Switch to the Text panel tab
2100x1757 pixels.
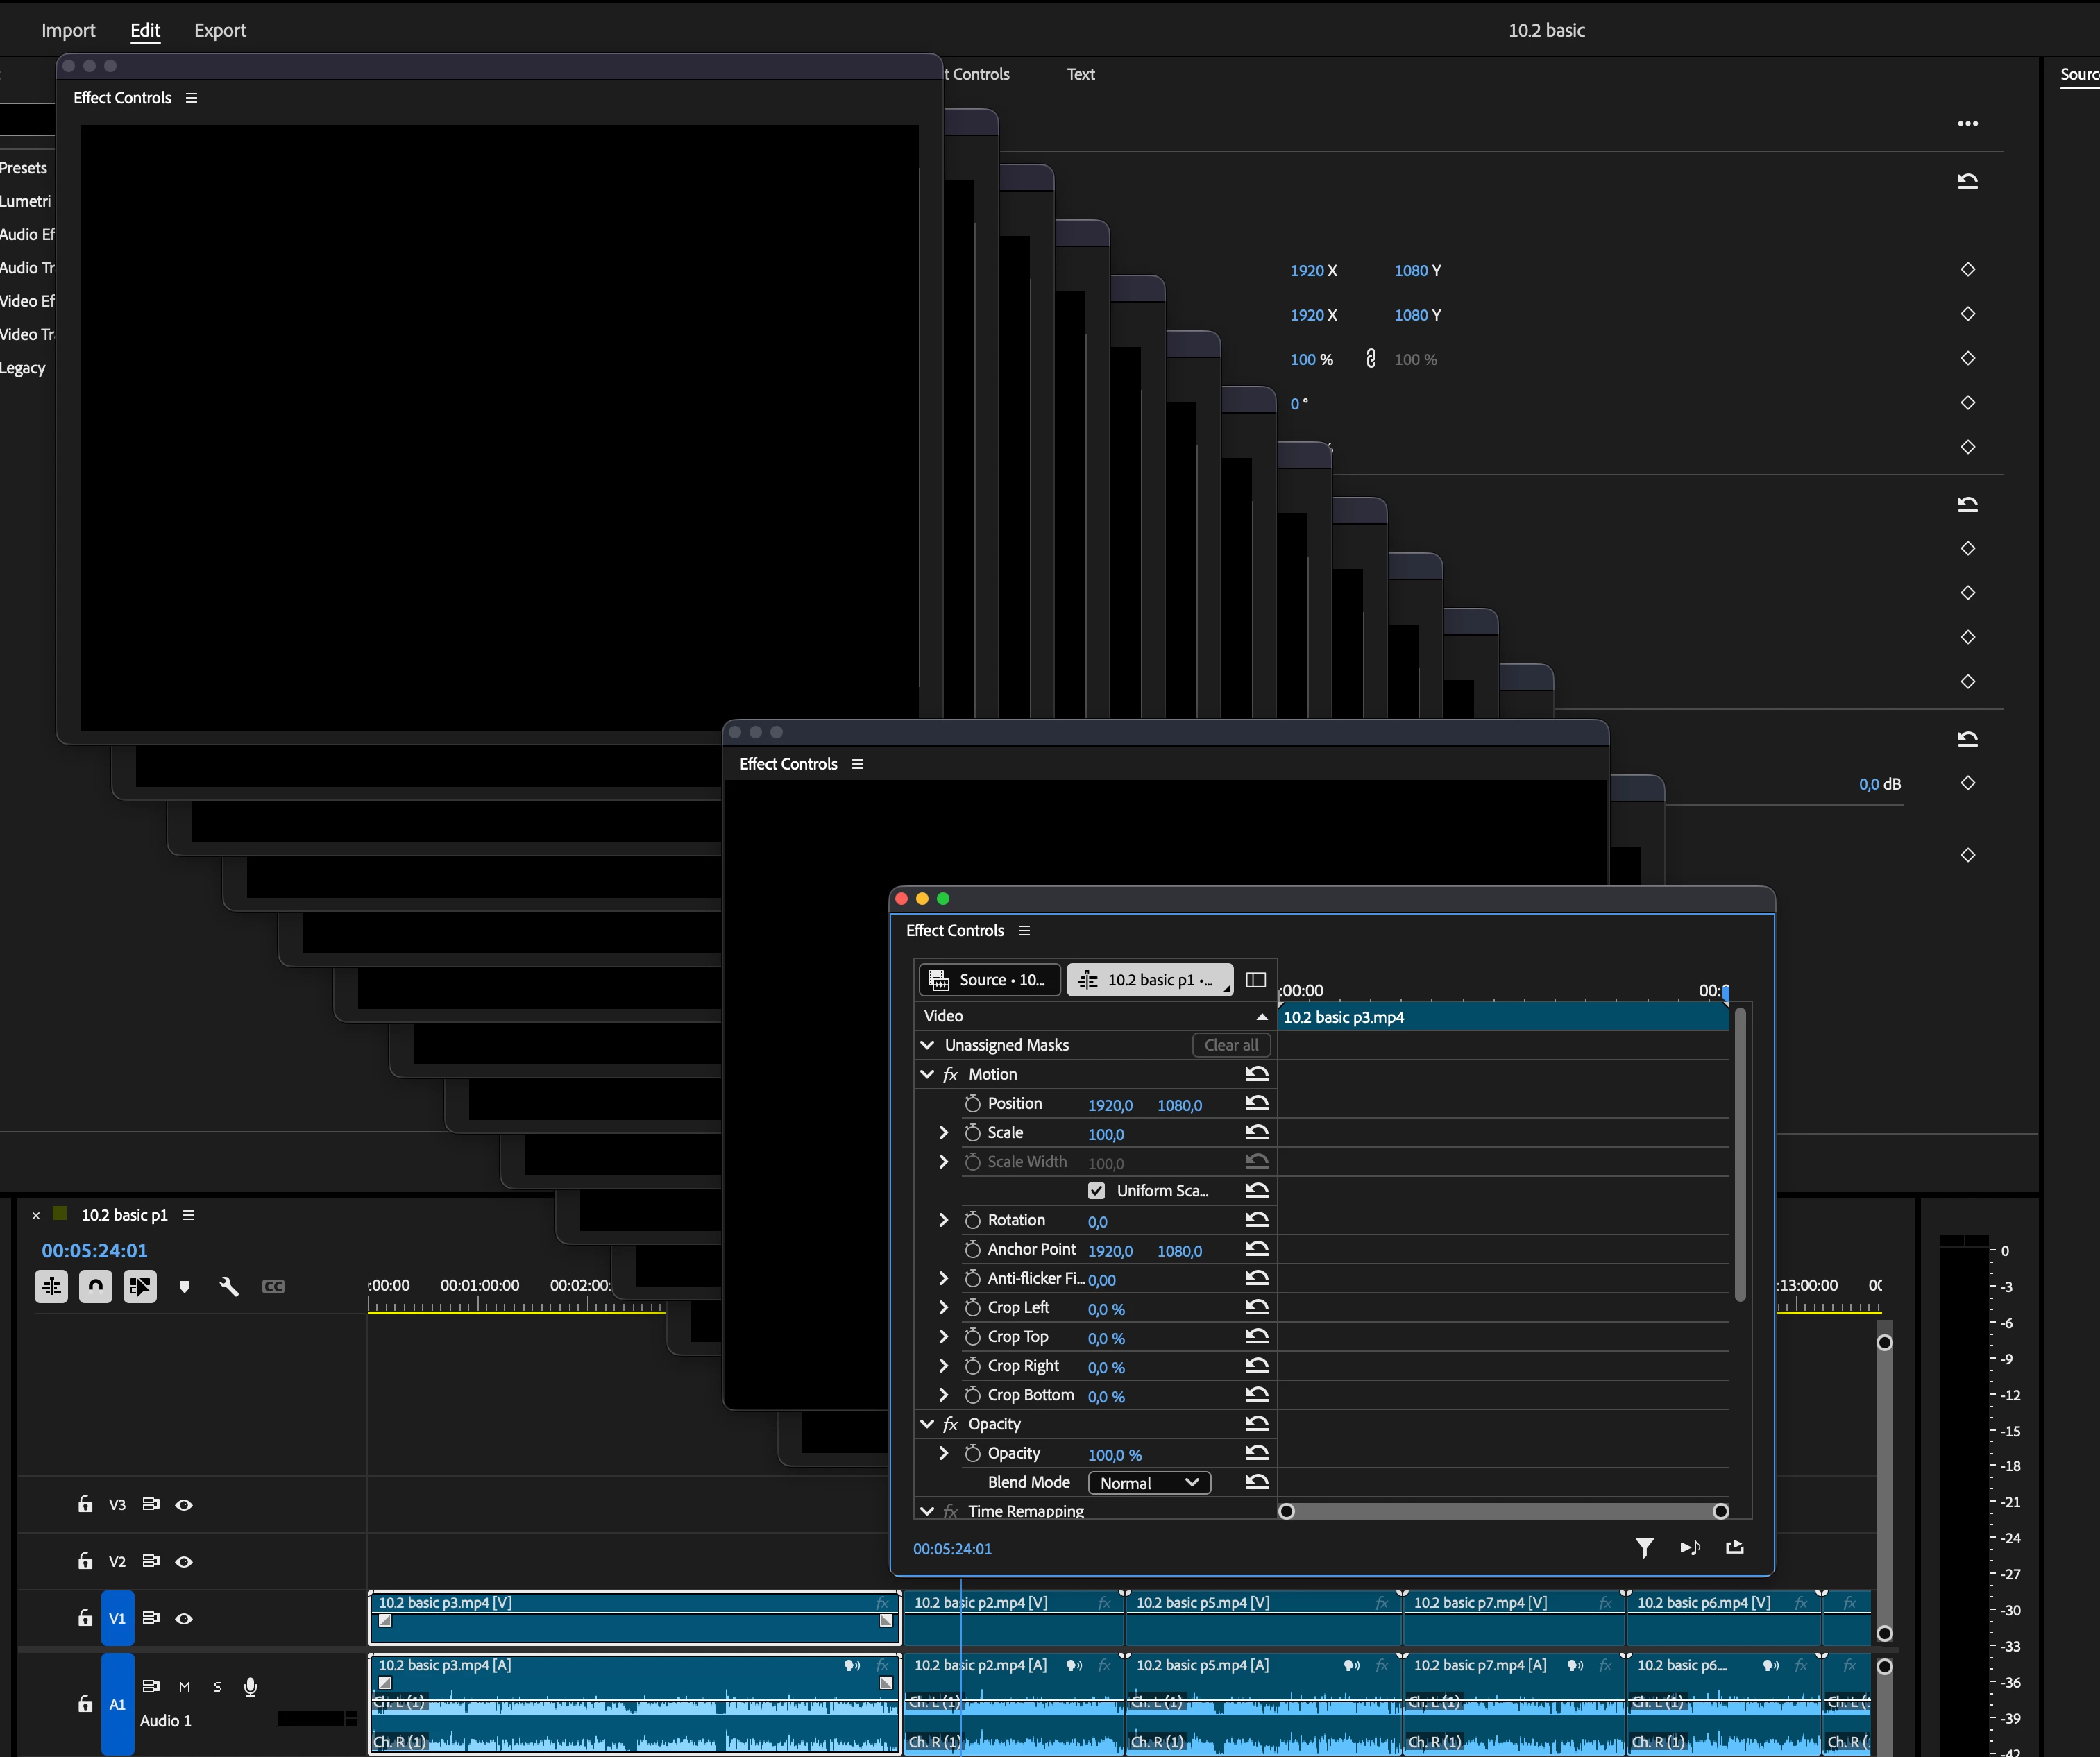[x=1080, y=74]
